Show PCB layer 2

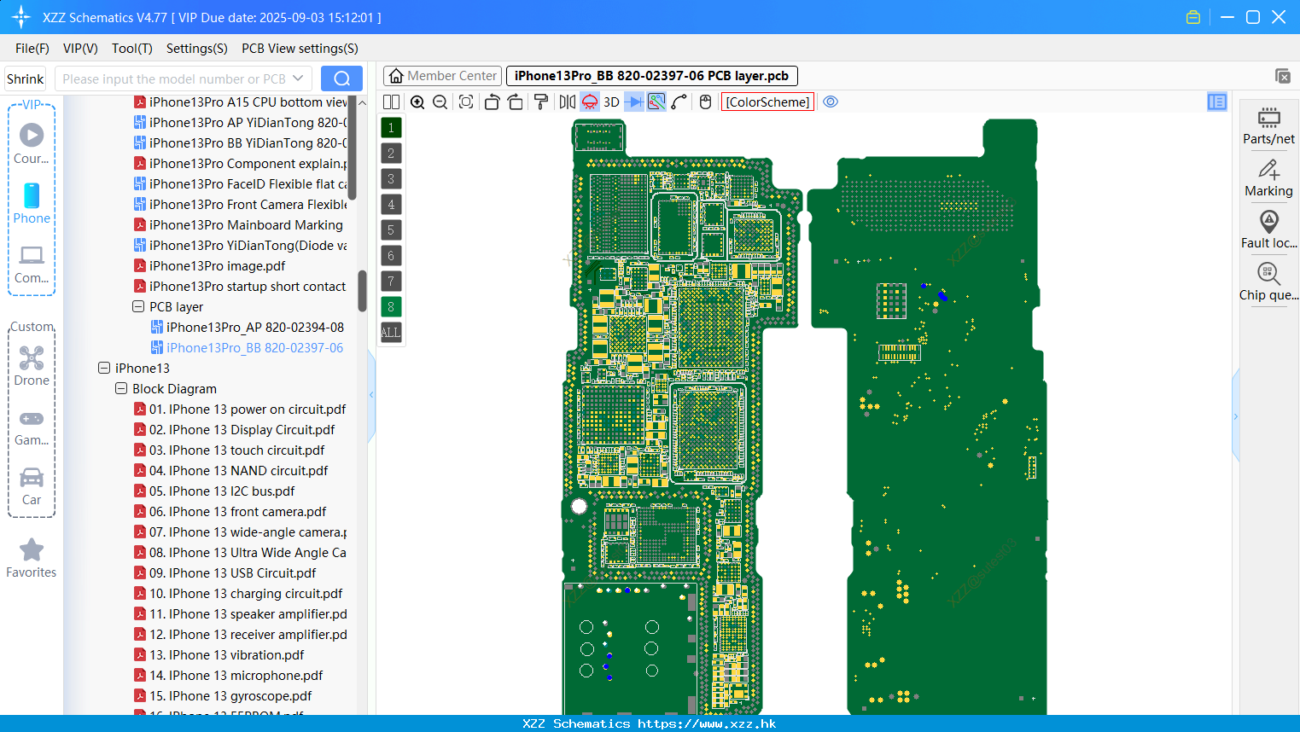[391, 153]
